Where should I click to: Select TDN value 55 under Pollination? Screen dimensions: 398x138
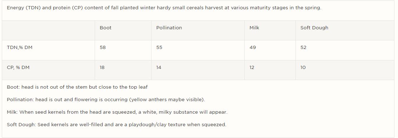pyautogui.click(x=159, y=48)
